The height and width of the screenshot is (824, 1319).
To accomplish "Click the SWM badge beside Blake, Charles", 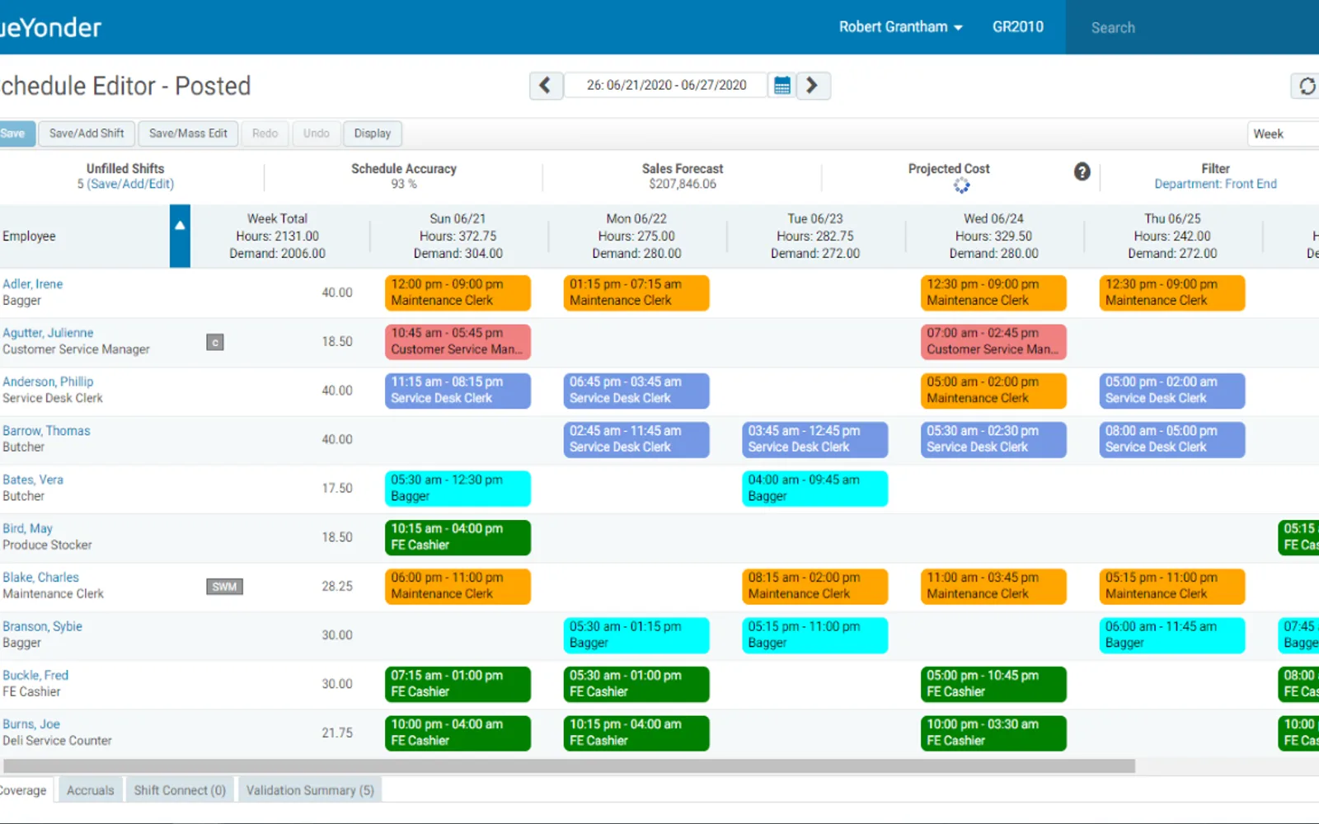I will pyautogui.click(x=224, y=587).
